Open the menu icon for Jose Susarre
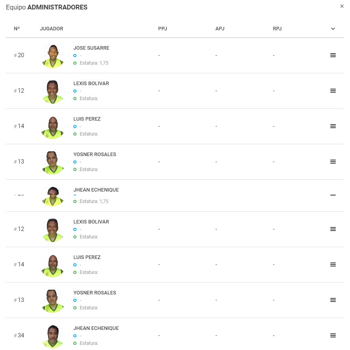350x350 pixels. pos(333,55)
